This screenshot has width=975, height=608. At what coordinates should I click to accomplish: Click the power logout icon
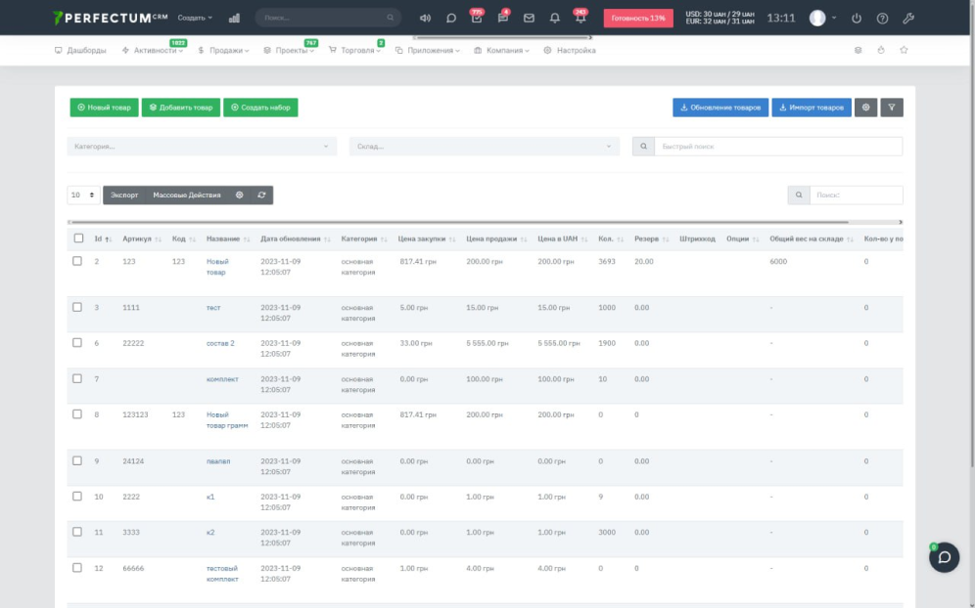click(x=858, y=18)
